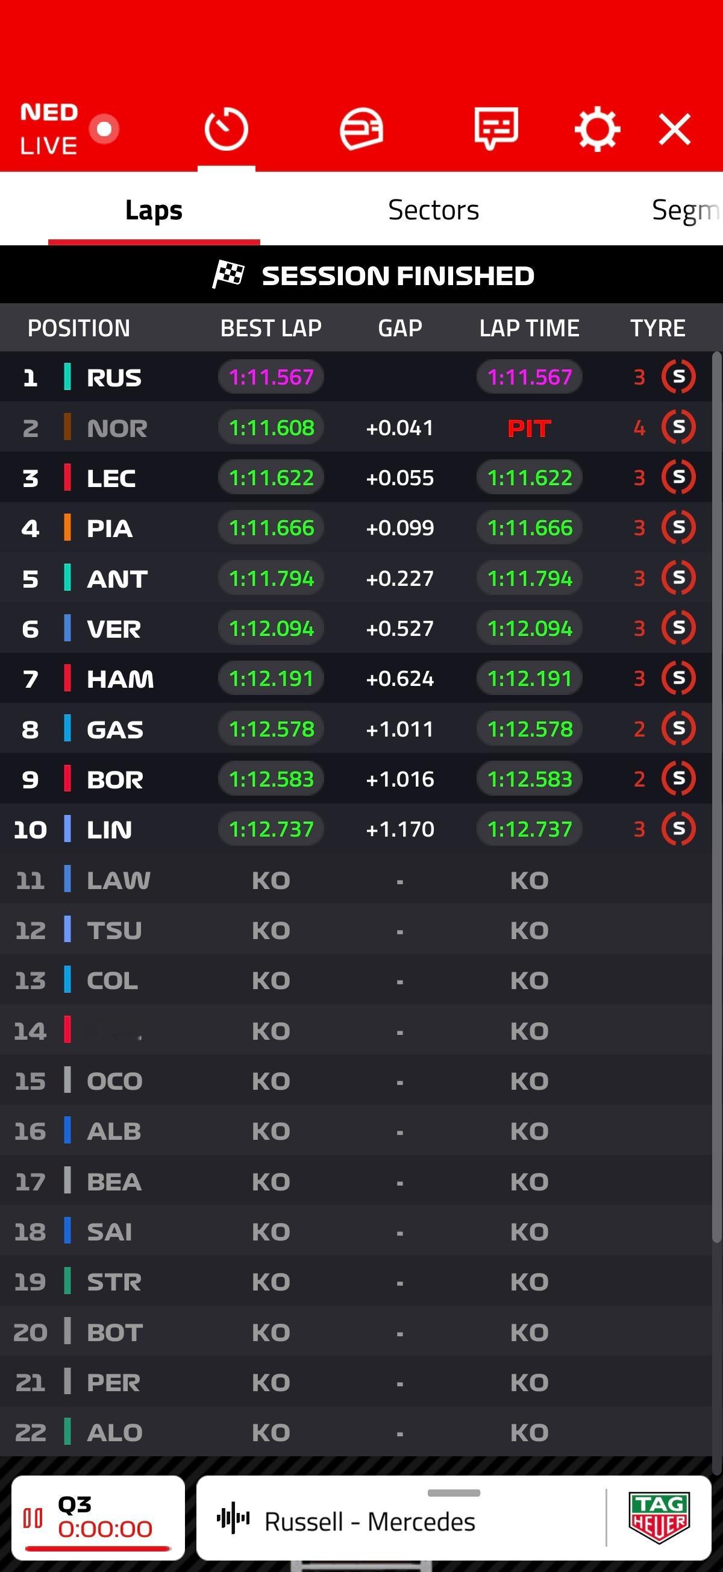This screenshot has height=1572, width=723.
Task: Expand the Russell - Mercedes radio panel handle
Action: (x=454, y=1493)
